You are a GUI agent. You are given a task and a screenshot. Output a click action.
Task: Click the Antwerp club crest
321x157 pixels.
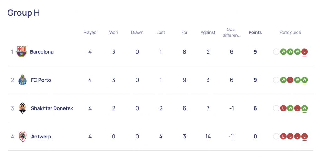click(23, 137)
